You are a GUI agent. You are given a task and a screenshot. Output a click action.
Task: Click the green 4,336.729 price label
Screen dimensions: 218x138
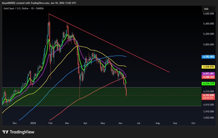tap(208, 84)
